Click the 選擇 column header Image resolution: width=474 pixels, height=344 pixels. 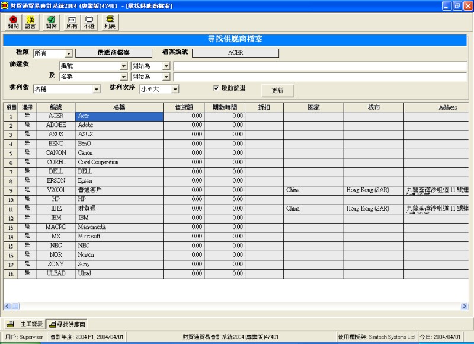pyautogui.click(x=27, y=107)
